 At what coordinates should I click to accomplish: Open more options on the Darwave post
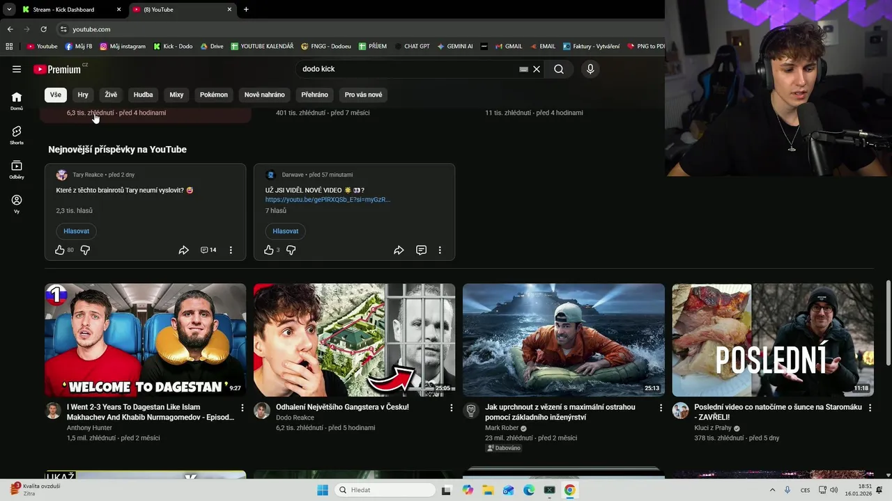(x=440, y=250)
